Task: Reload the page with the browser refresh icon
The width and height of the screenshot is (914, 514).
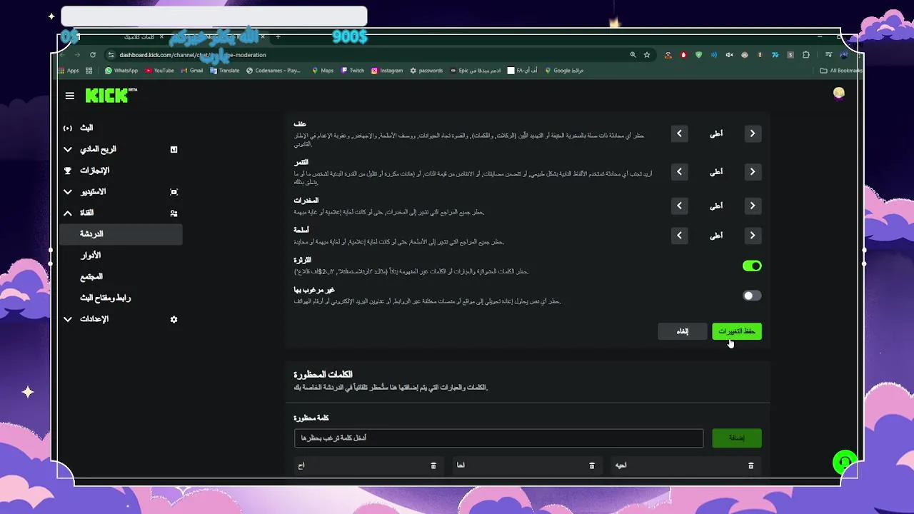Action: coord(93,55)
